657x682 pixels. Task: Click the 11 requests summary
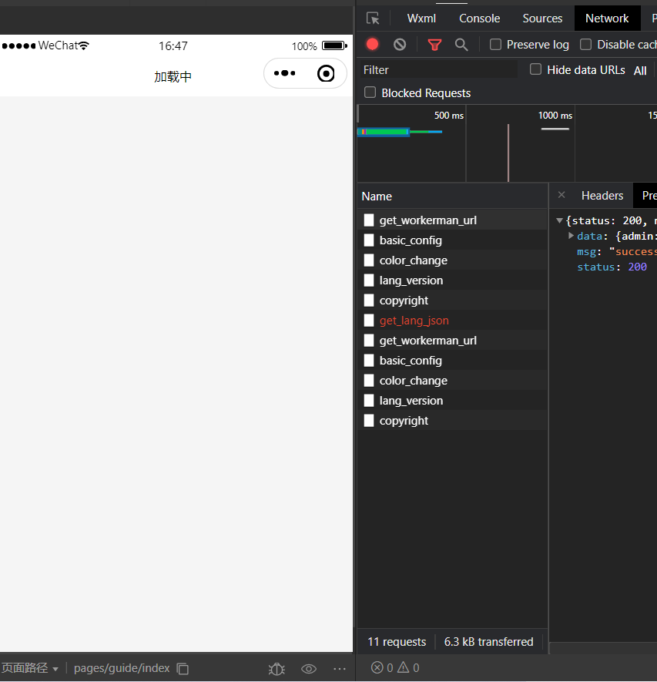coord(397,642)
